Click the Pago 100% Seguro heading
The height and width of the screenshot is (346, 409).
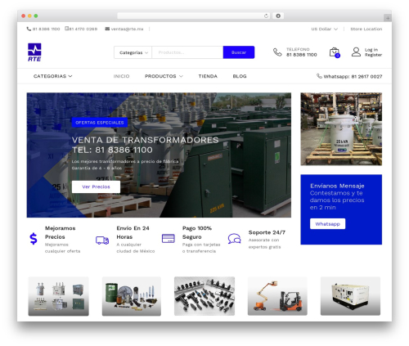tap(197, 232)
